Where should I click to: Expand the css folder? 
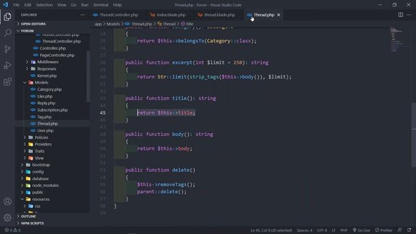(38, 206)
